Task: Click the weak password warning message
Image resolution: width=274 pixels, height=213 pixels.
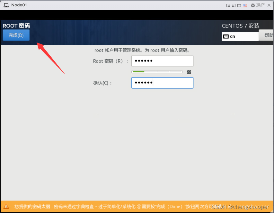Action: [x=116, y=207]
